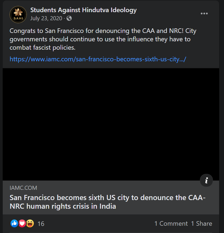Open the SAHI profile picture avatar
This screenshot has height=233, width=224.
18,15
